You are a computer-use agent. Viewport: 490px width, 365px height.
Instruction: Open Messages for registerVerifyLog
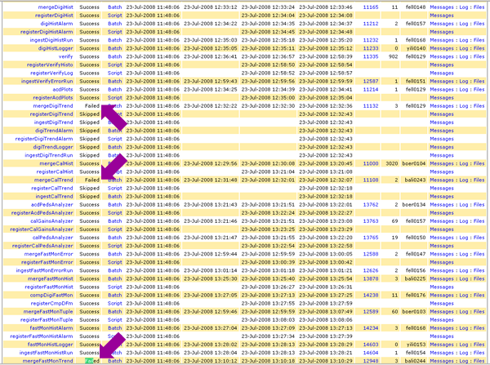point(442,73)
